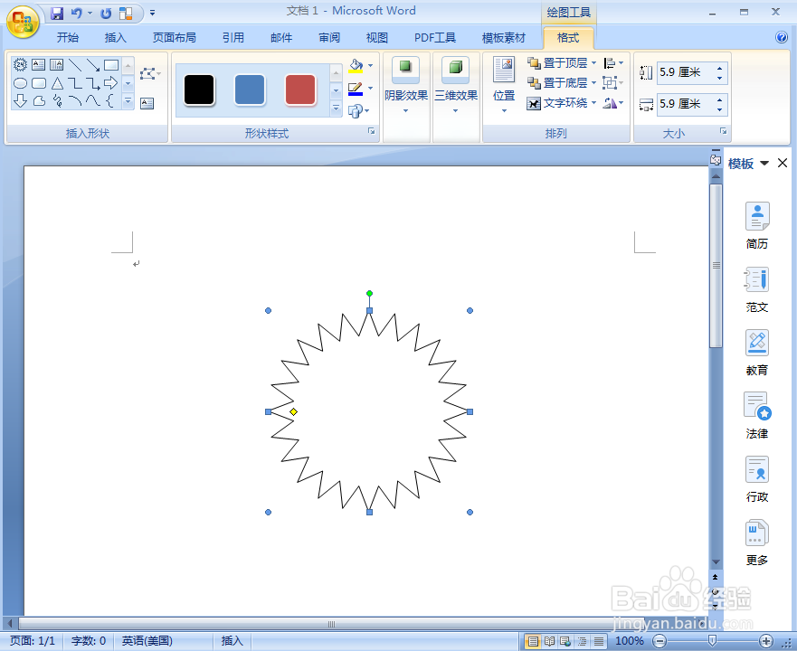This screenshot has height=651, width=797.
Task: Open the 范文 sample essay templates
Action: 757,289
